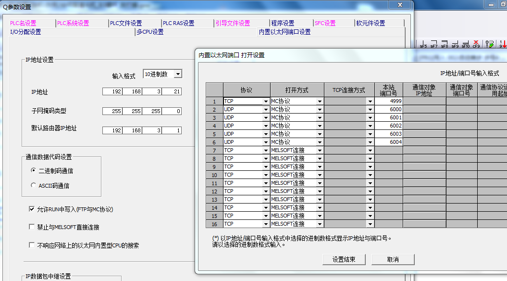Uncheck 允许RUN中写入(FTP与MC协议) checkbox
This screenshot has width=507, height=281.
(32, 209)
